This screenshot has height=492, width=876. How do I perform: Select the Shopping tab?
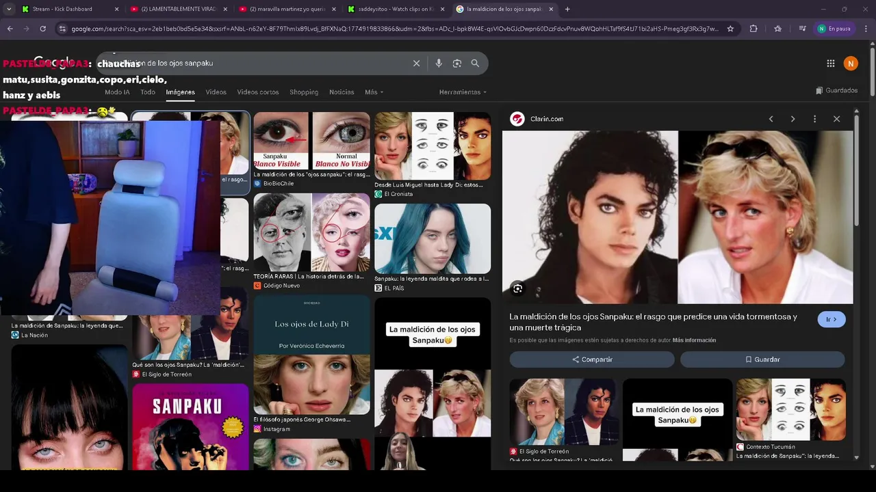point(304,92)
